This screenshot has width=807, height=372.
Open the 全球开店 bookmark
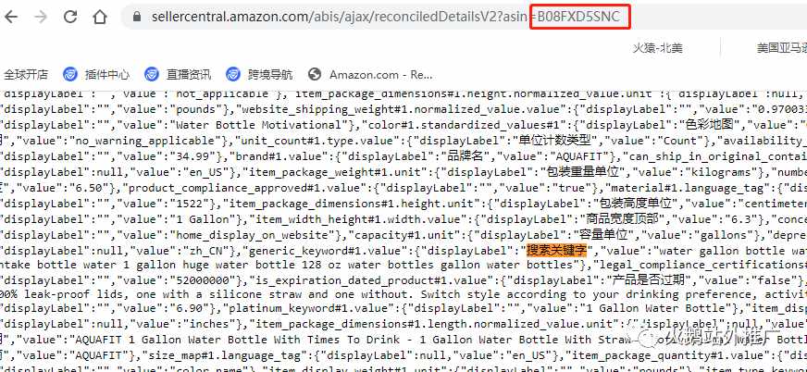pyautogui.click(x=26, y=75)
